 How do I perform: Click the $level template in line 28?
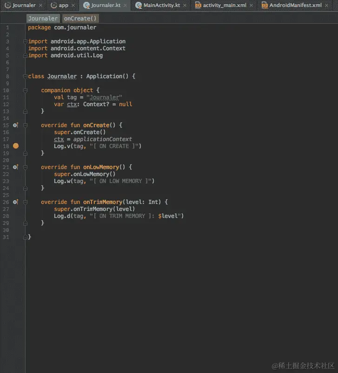click(168, 216)
